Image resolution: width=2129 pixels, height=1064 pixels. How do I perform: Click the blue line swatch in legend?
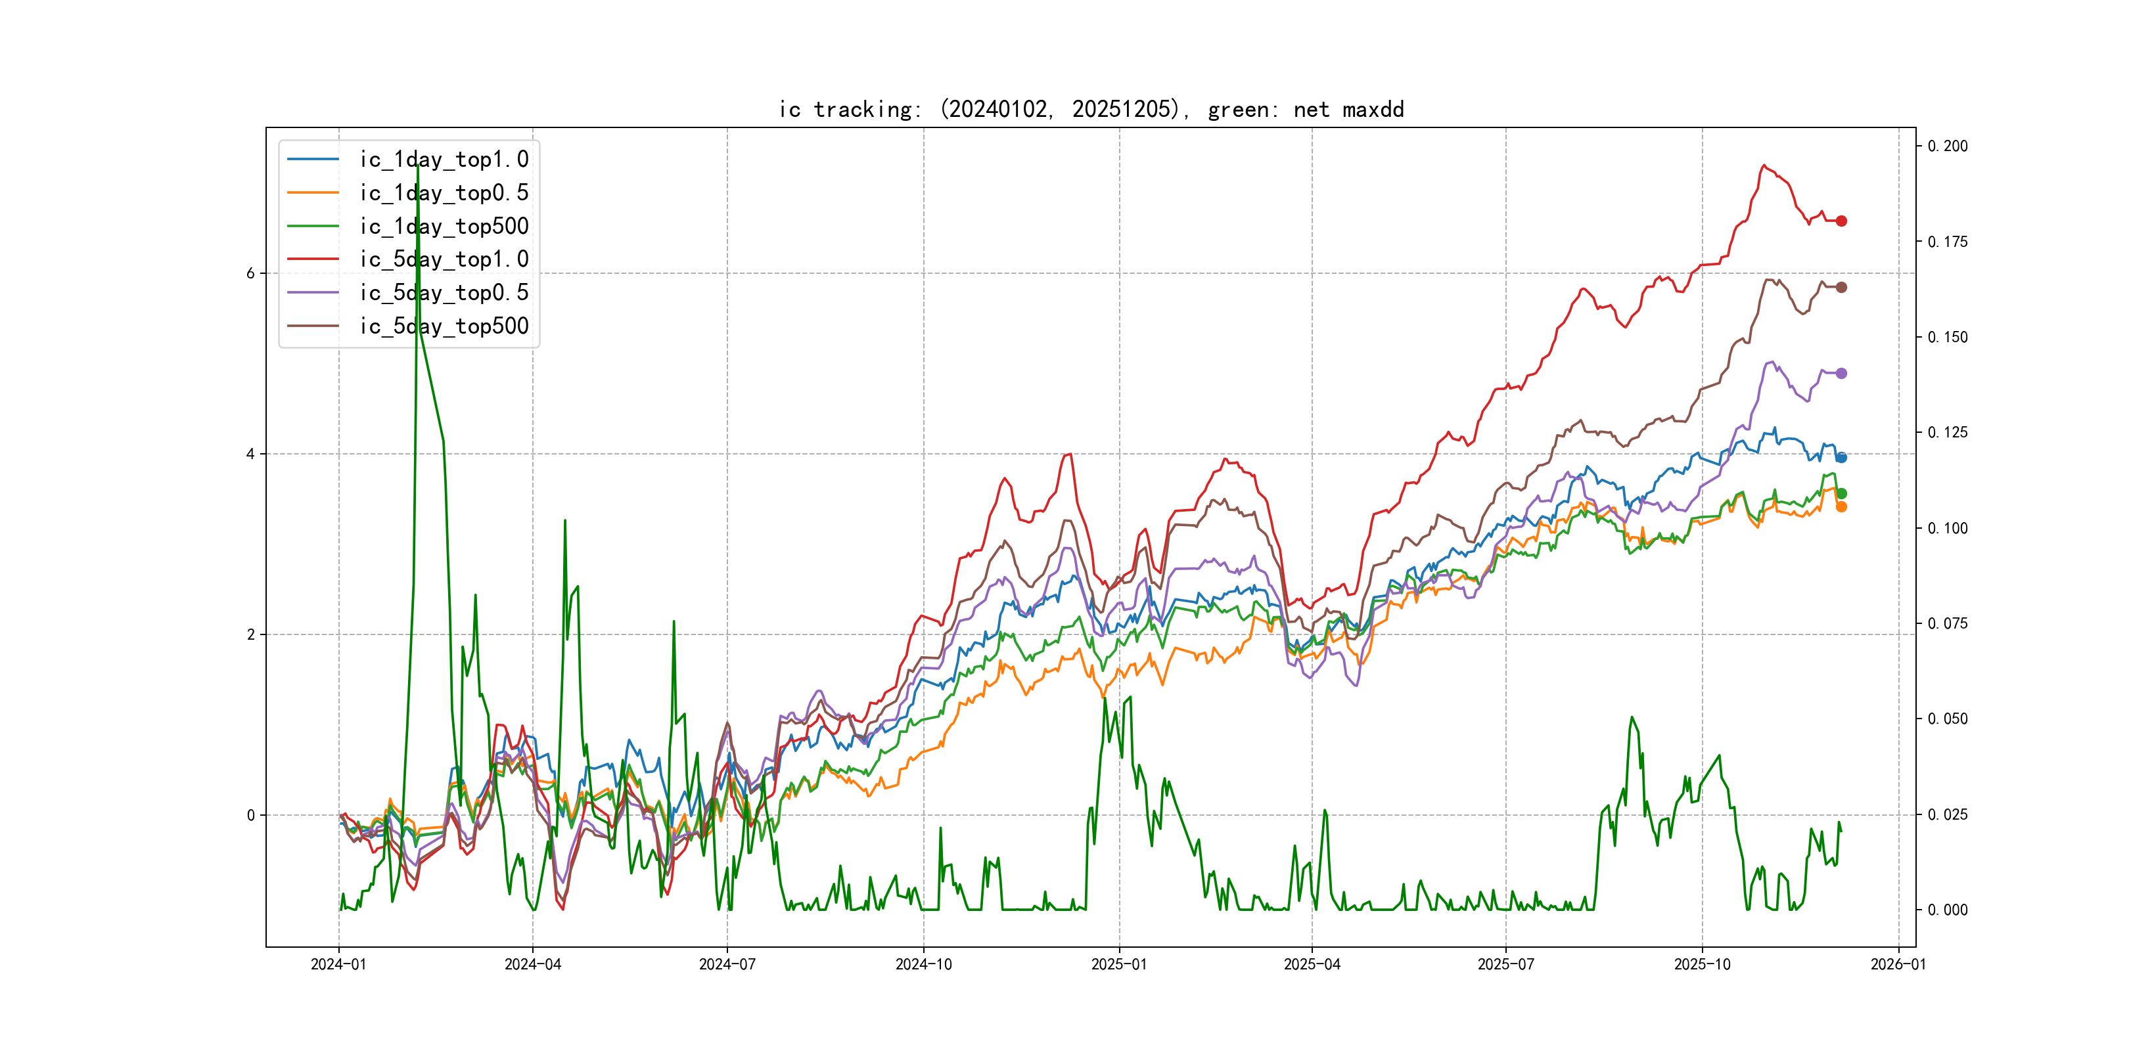(x=312, y=160)
